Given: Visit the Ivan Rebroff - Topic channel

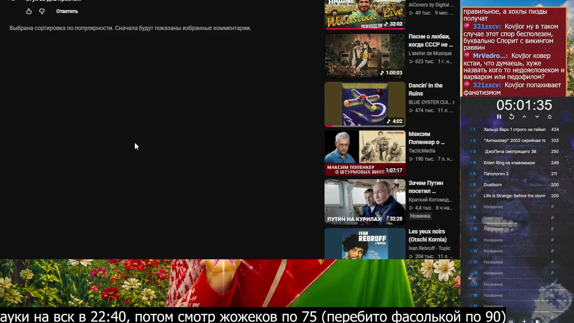Looking at the screenshot, I should [x=430, y=248].
